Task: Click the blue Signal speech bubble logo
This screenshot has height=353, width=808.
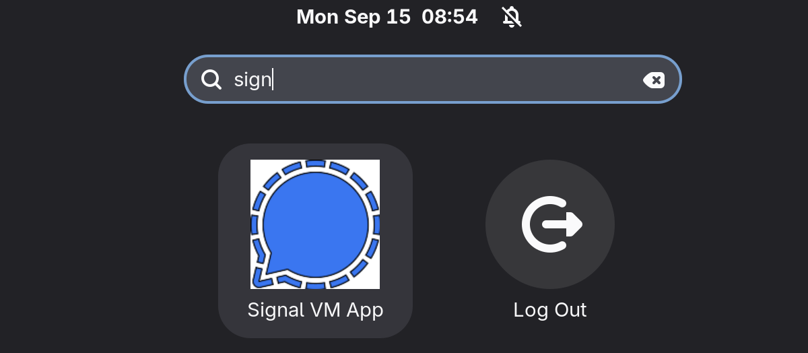Action: point(316,222)
